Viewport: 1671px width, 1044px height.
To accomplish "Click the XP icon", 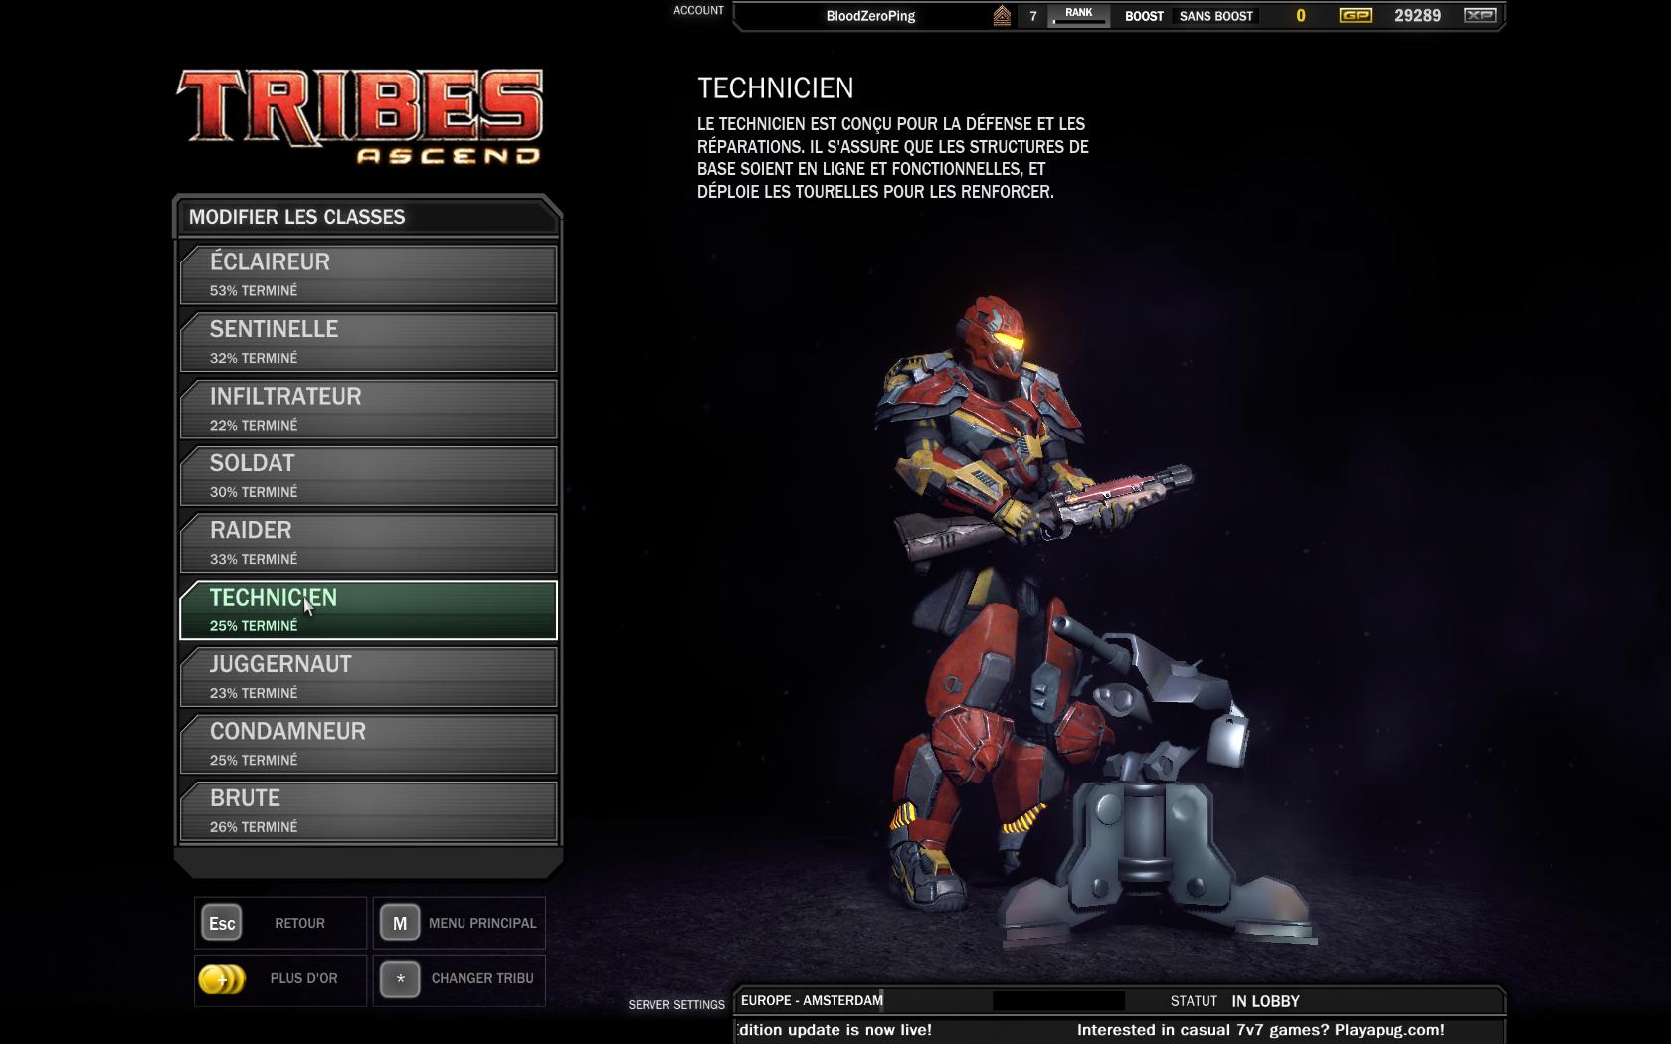I will pos(1480,15).
